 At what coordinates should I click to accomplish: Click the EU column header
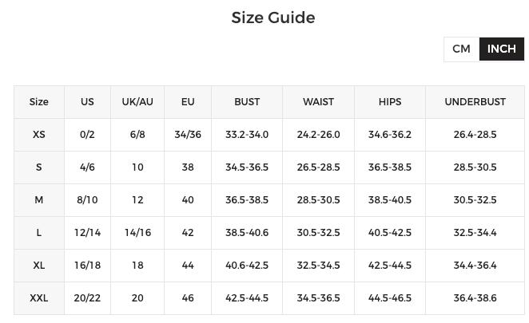(x=188, y=102)
